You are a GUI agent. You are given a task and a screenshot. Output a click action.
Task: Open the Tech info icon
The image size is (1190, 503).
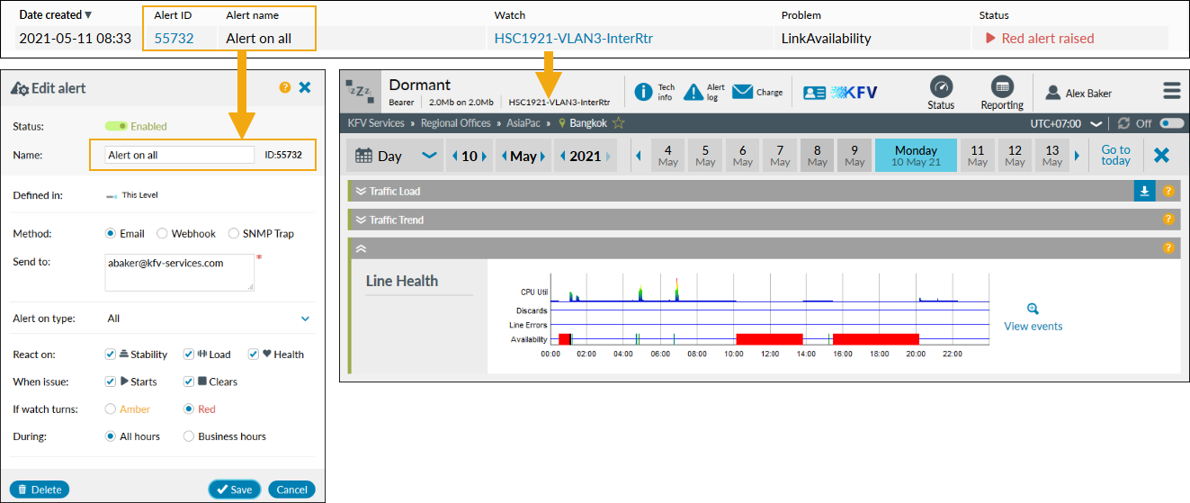pyautogui.click(x=644, y=92)
